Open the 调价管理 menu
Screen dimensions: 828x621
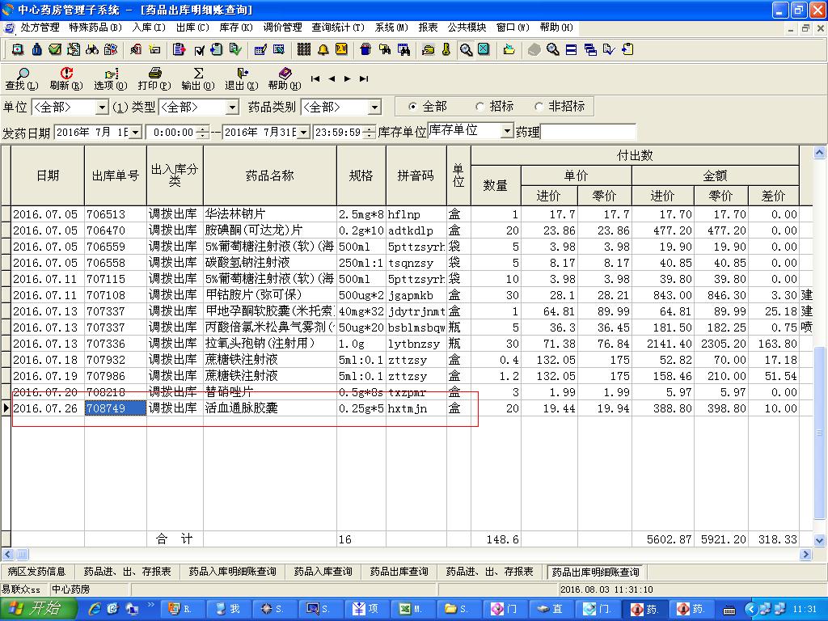point(282,27)
